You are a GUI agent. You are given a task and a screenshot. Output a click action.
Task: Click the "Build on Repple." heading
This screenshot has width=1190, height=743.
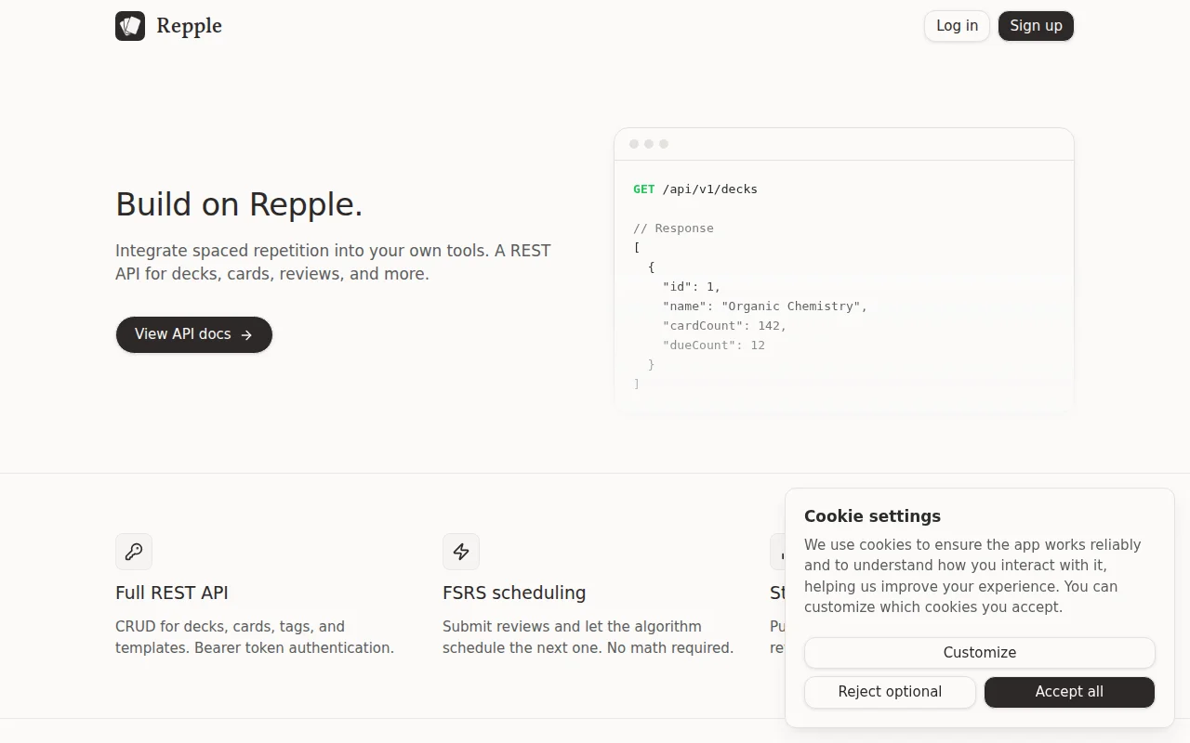point(239,204)
